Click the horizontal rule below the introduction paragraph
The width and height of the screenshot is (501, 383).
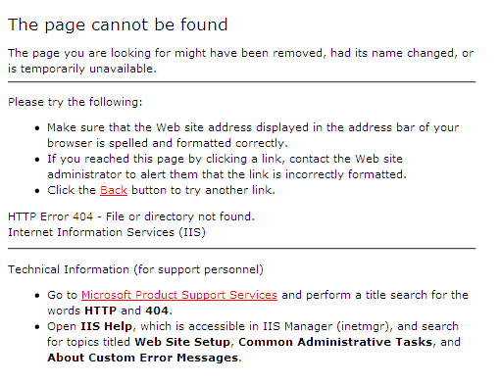[x=242, y=82]
